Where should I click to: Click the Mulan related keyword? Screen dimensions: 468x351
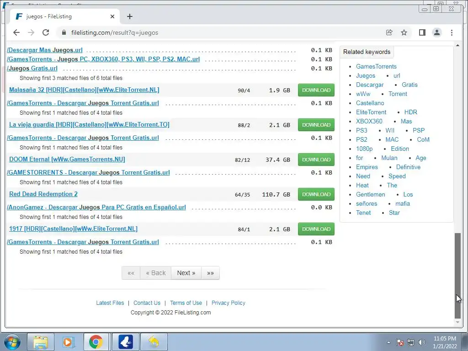pos(389,158)
